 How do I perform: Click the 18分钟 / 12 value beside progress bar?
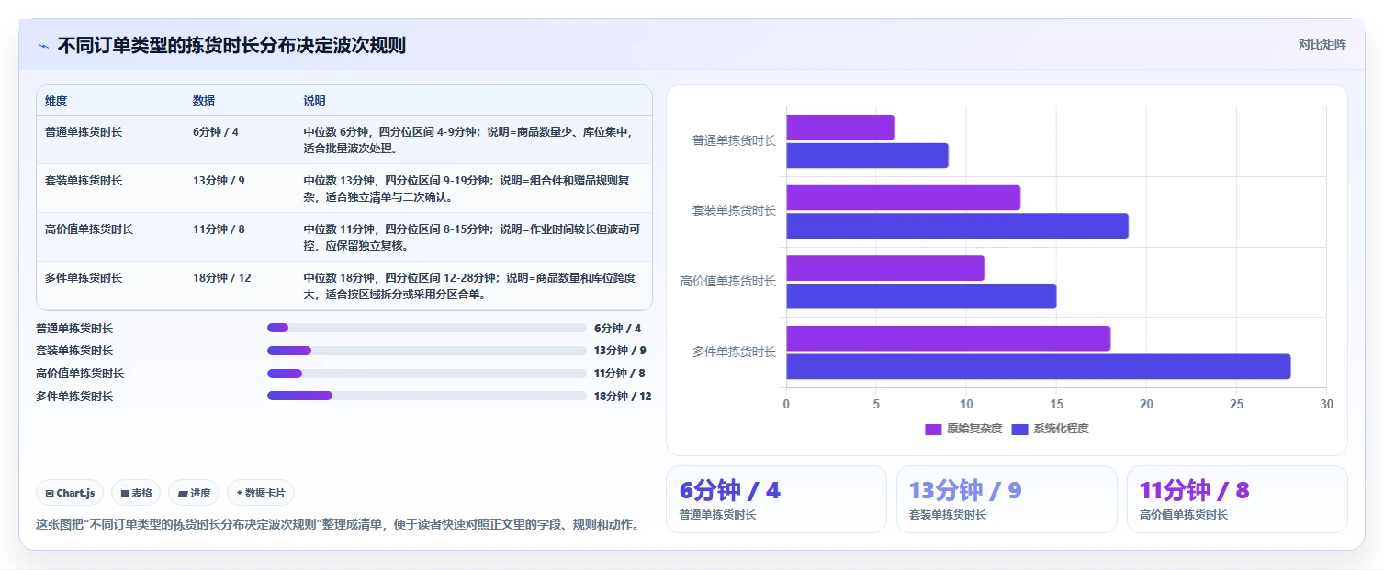click(623, 397)
